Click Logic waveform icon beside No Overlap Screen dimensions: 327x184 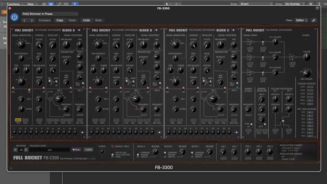pyautogui.click(x=310, y=4)
